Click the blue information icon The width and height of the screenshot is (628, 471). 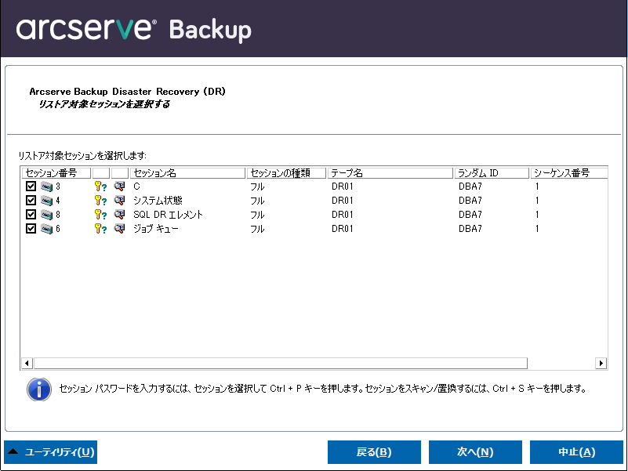(39, 389)
